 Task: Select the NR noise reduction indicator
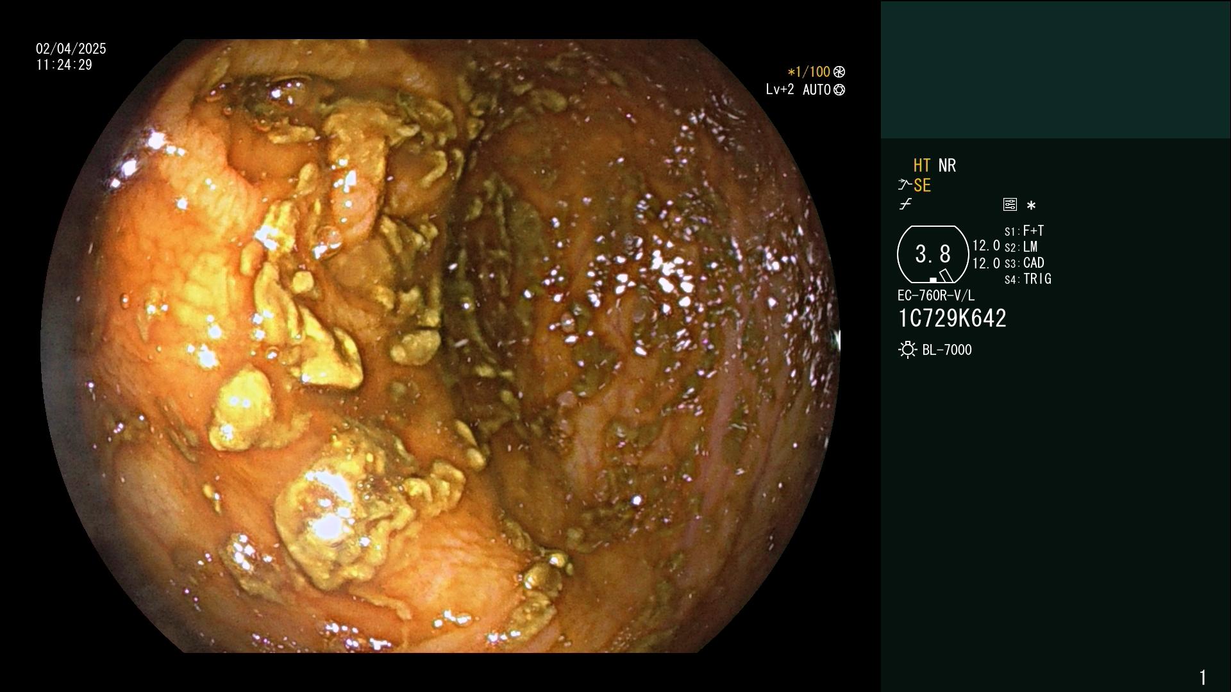947,165
